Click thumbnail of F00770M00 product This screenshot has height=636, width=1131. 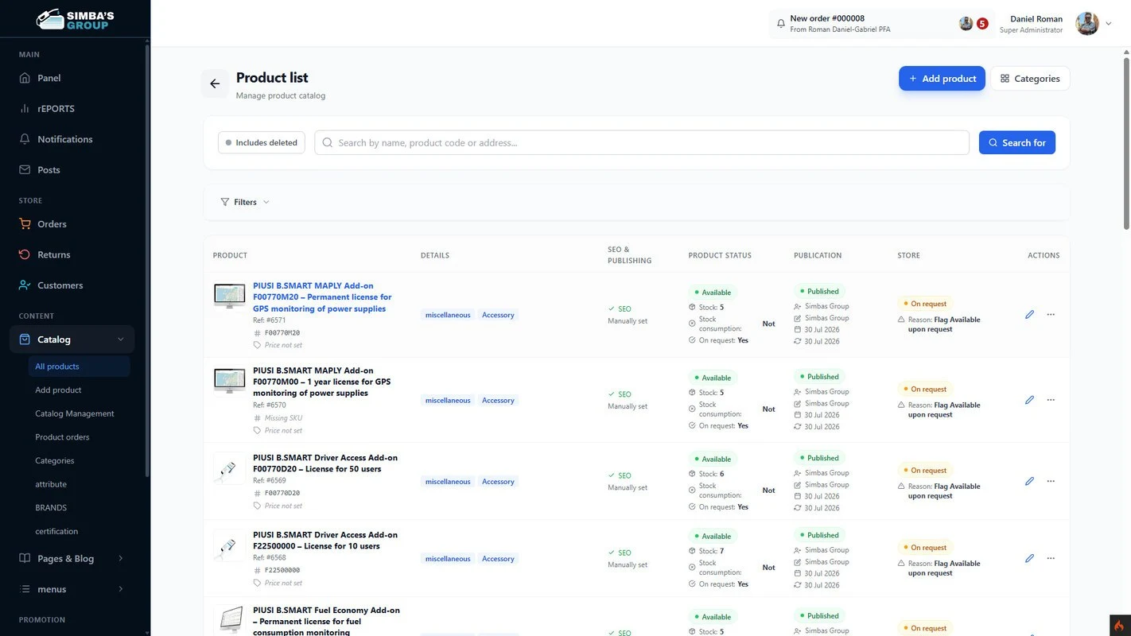229,382
